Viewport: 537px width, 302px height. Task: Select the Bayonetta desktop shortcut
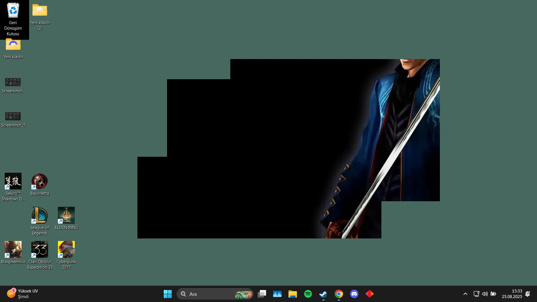click(x=40, y=184)
